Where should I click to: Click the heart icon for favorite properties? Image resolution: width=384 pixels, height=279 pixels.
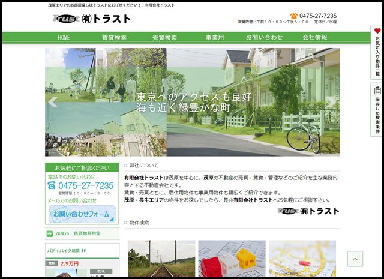[377, 31]
